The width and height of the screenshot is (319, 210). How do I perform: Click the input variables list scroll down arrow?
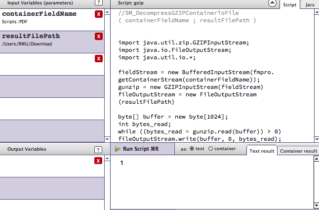[107, 139]
